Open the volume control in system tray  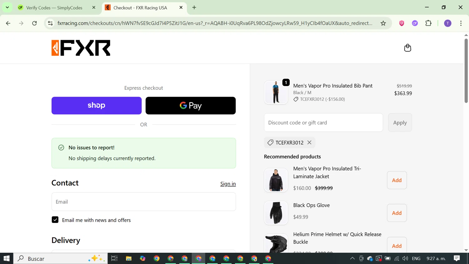[405, 258]
